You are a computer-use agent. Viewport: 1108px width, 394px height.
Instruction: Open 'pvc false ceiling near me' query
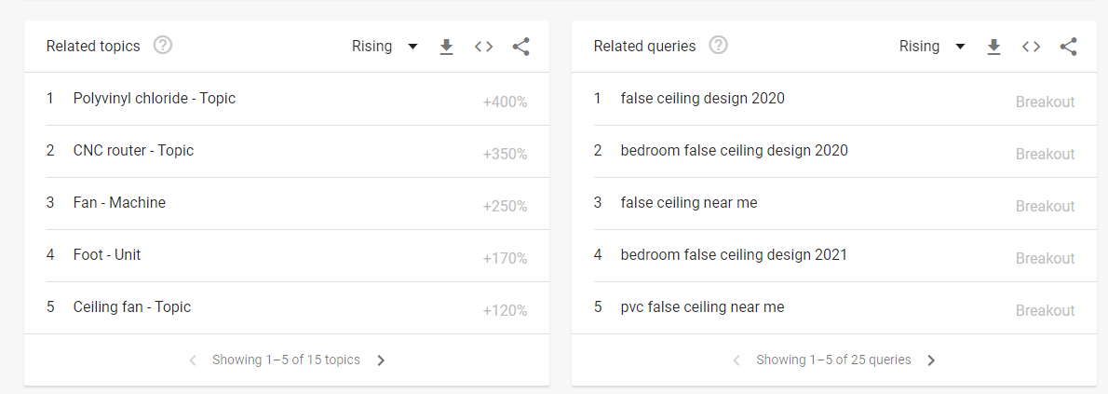(x=702, y=307)
